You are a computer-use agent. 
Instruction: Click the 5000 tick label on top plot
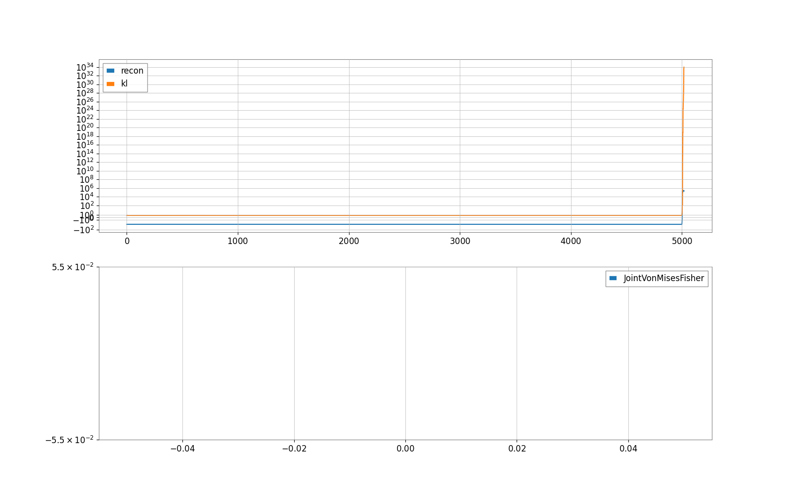[x=682, y=241]
